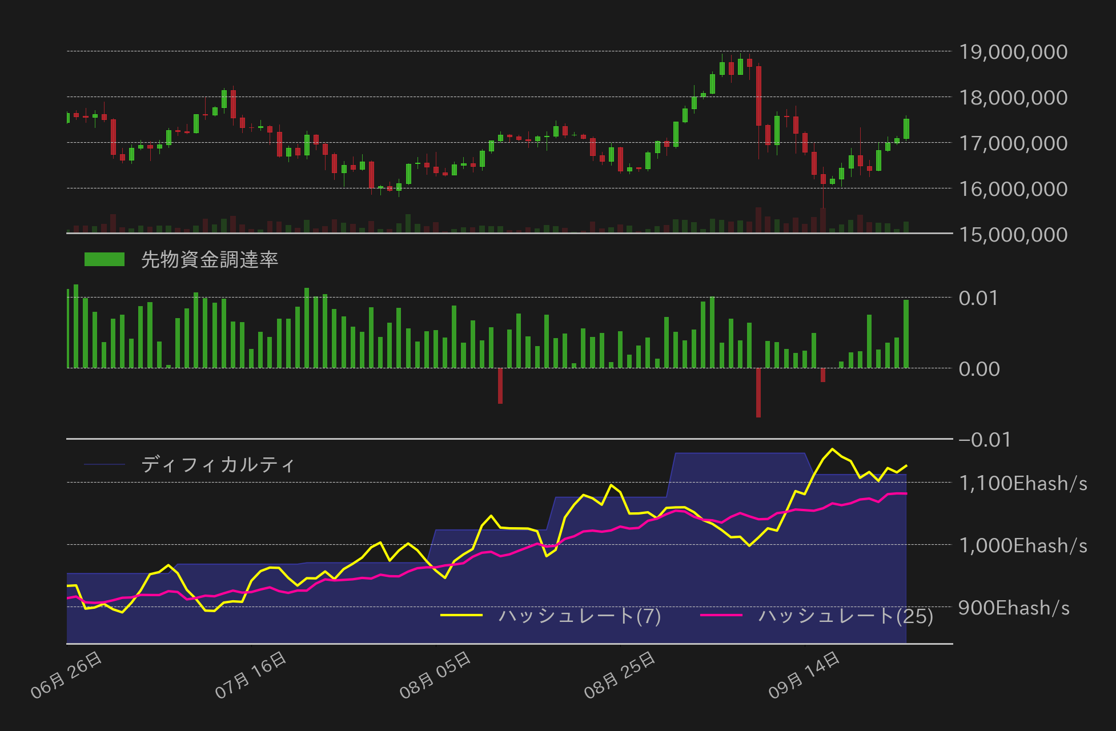Click the ディフィカルティ legend line marker
This screenshot has width=1116, height=731.
(104, 464)
